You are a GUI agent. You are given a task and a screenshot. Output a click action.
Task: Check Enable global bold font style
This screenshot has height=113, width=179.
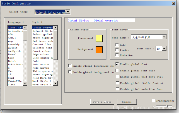117,76
